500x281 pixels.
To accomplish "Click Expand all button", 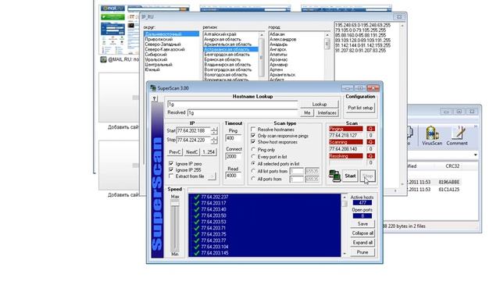I will click(x=362, y=243).
